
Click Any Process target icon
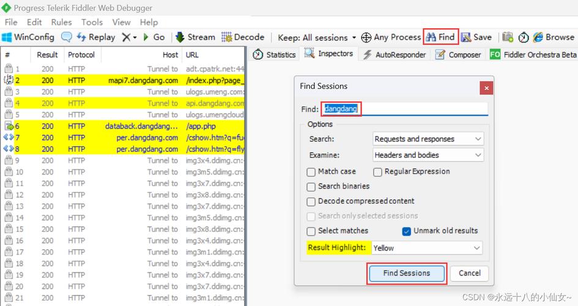[x=366, y=37]
